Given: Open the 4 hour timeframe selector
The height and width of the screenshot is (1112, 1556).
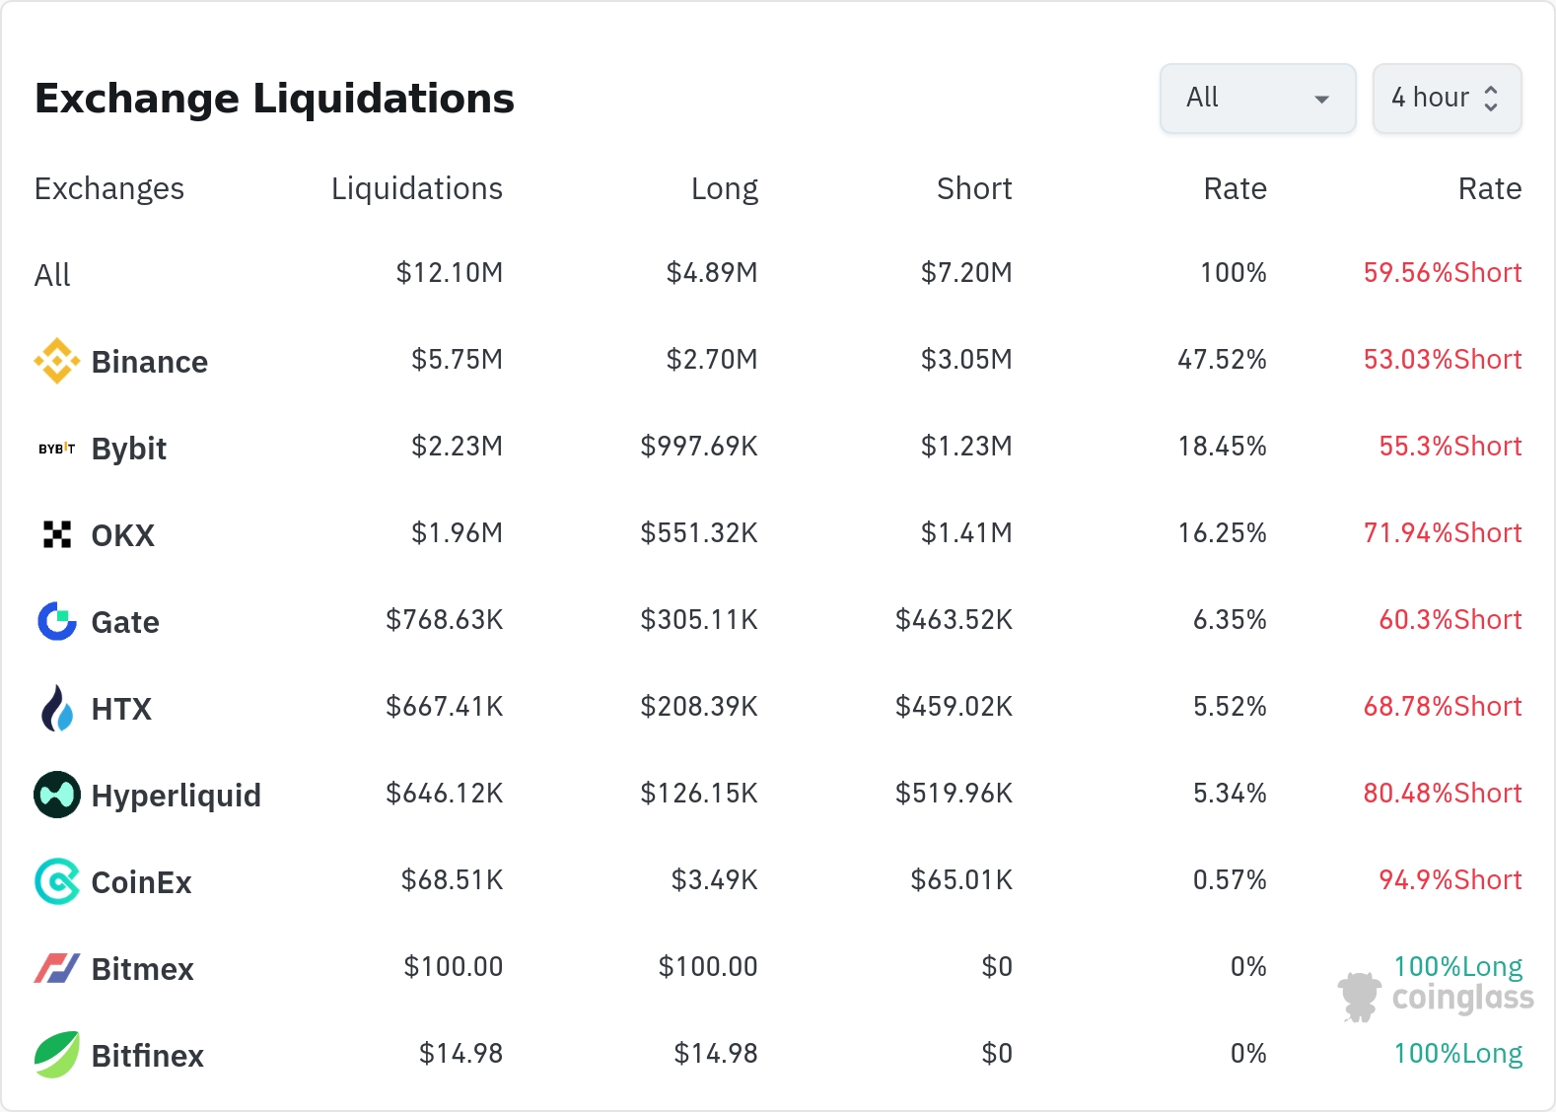Looking at the screenshot, I should [1430, 99].
